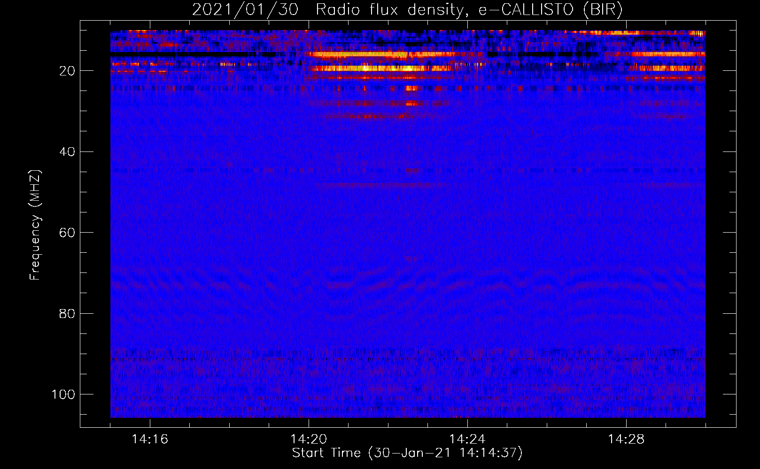Click the 'Start Time (30-Jan-21 14:14:37)' label

pos(407,453)
